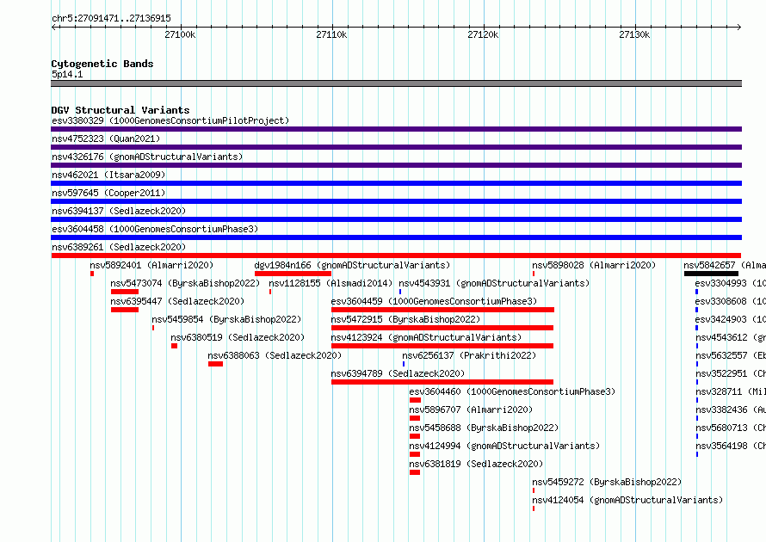
Task: Select nsv5472915 (ByrskaBishop2022) label
Action: pos(405,319)
